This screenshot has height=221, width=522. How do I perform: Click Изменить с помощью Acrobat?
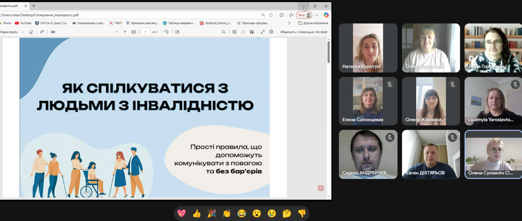click(x=304, y=32)
